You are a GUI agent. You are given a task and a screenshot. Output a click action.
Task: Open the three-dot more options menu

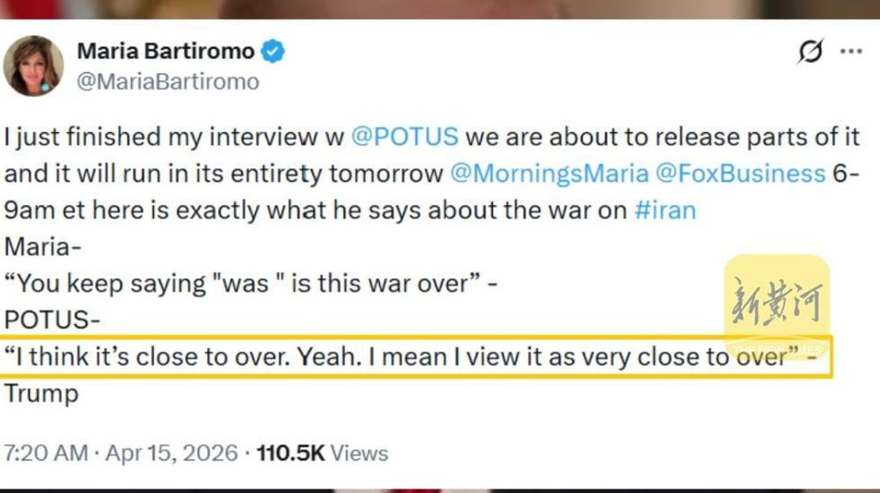851,52
